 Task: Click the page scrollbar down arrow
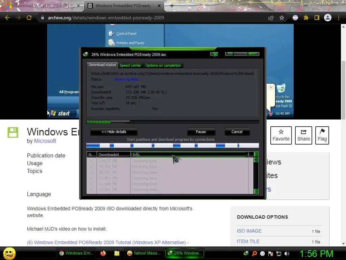coord(343,244)
